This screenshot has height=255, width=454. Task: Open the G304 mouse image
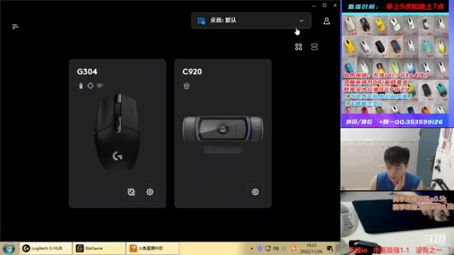tap(117, 133)
